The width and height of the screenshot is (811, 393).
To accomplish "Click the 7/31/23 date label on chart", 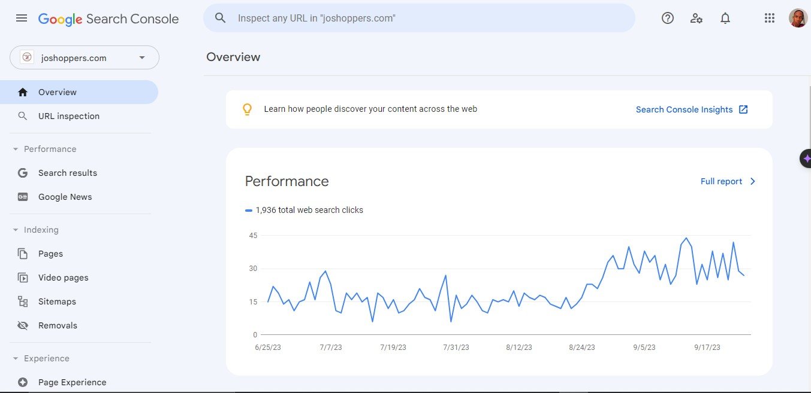I will [x=456, y=348].
